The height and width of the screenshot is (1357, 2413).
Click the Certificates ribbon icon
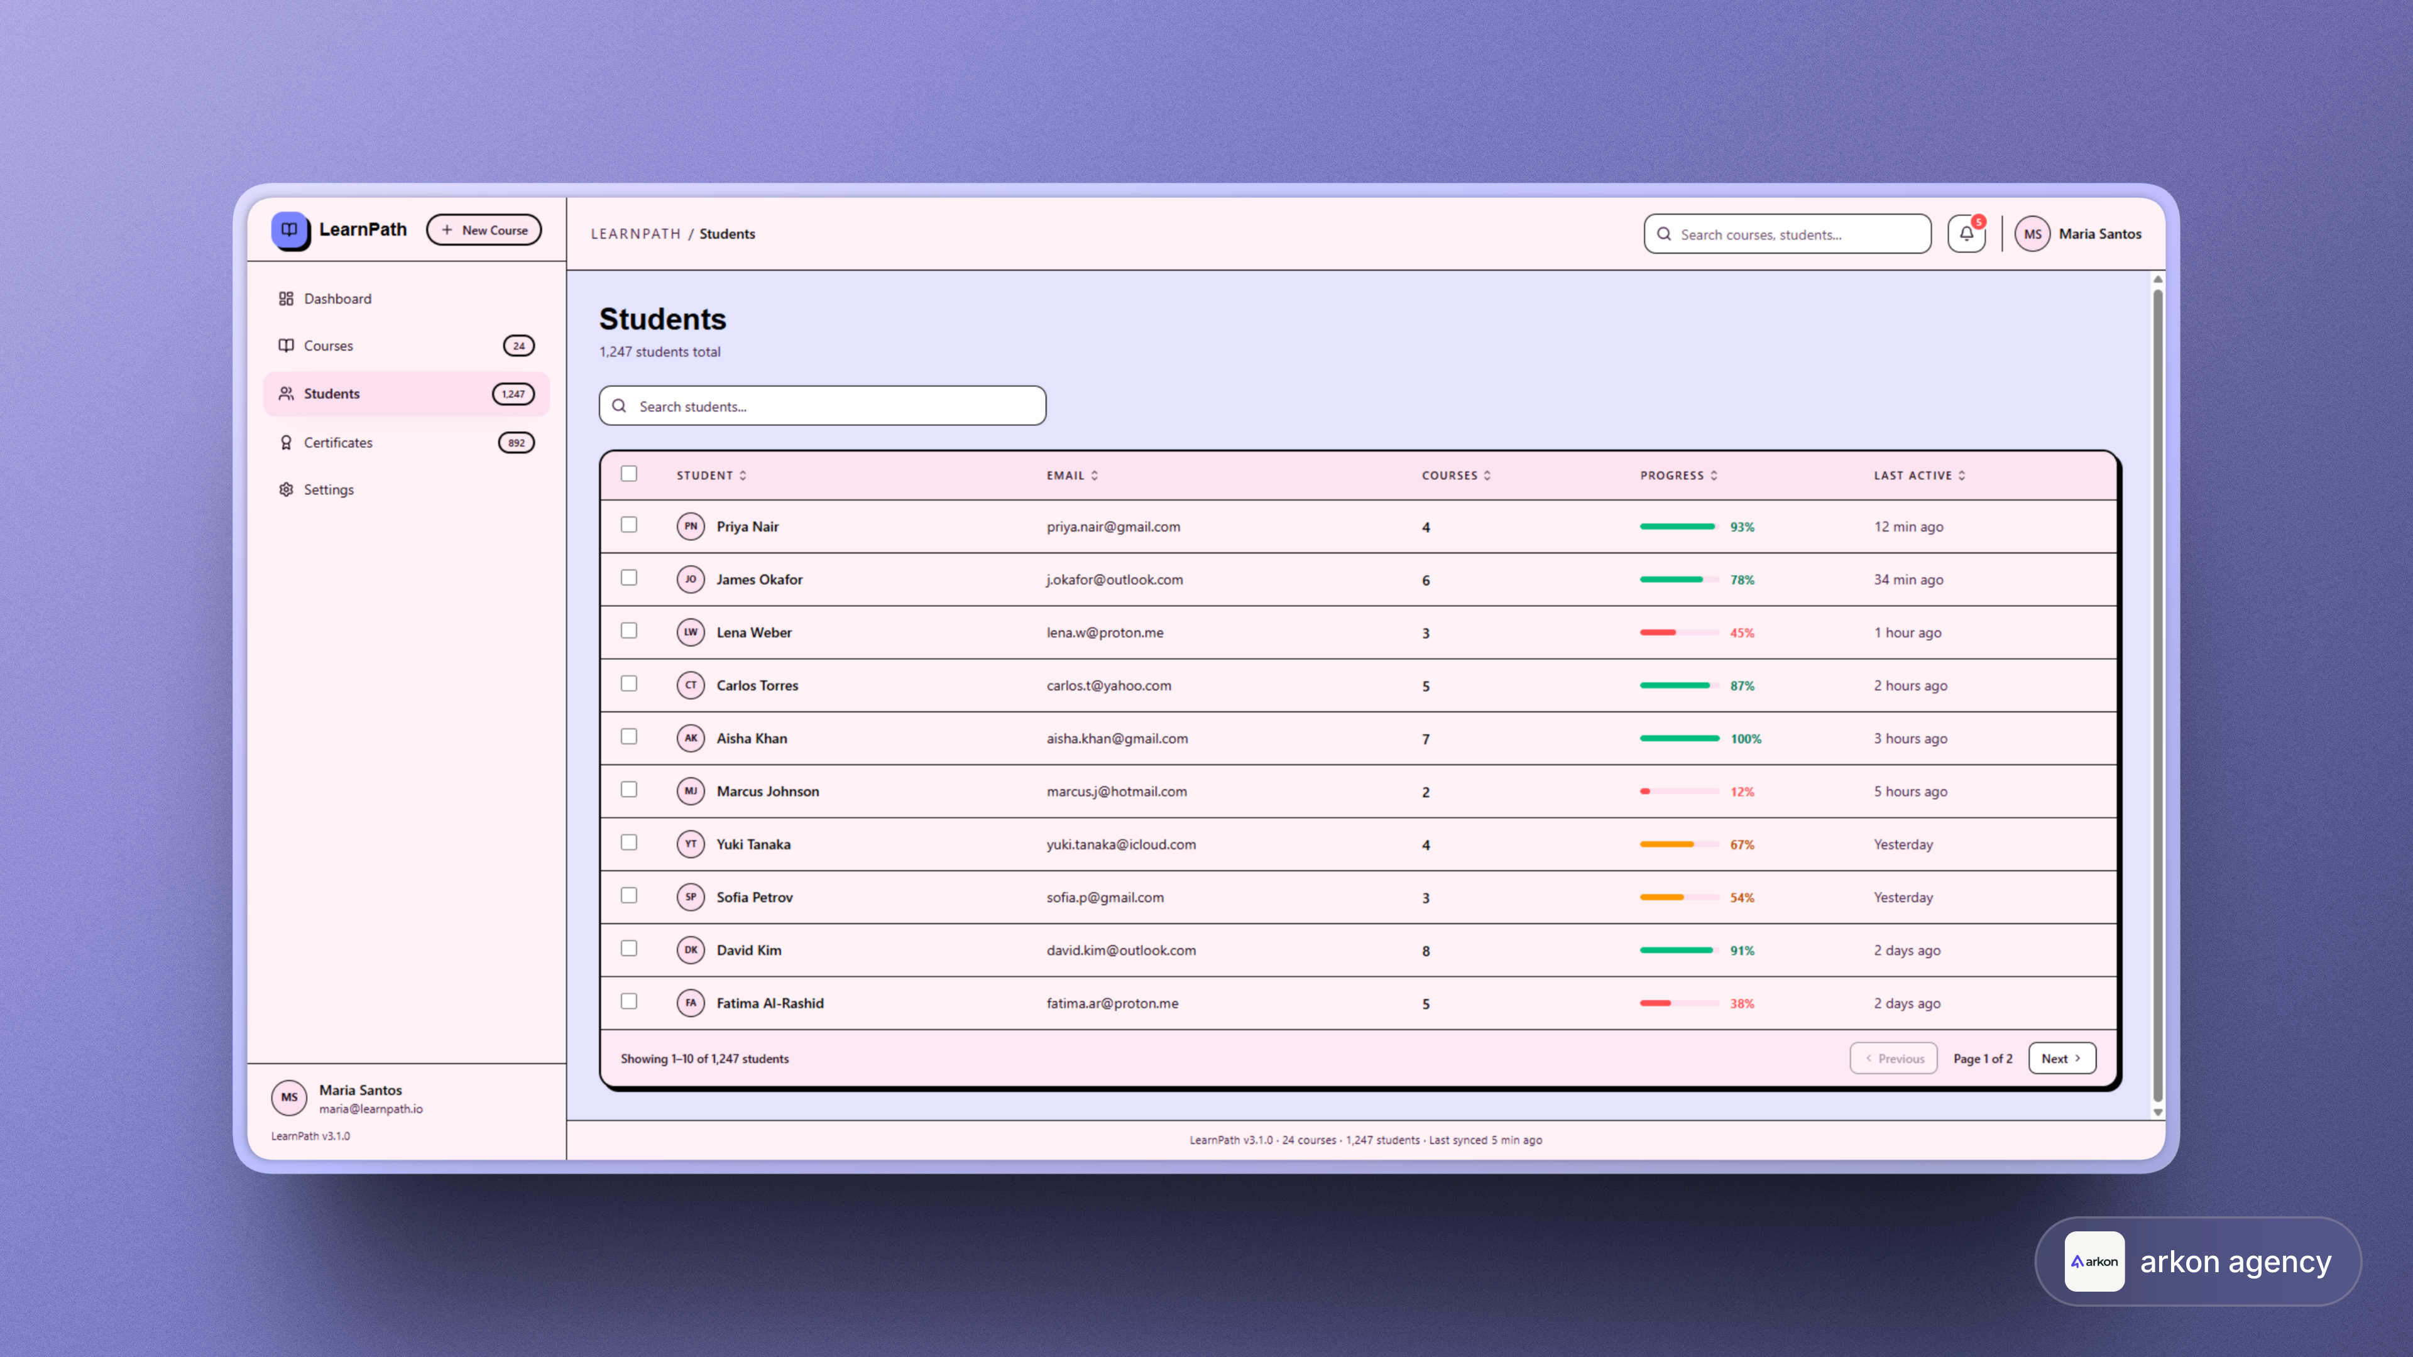click(286, 442)
